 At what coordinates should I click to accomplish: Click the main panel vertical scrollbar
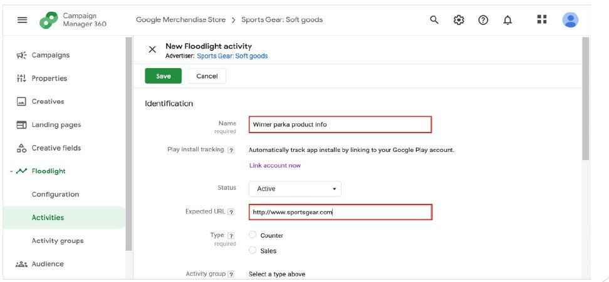click(586, 99)
